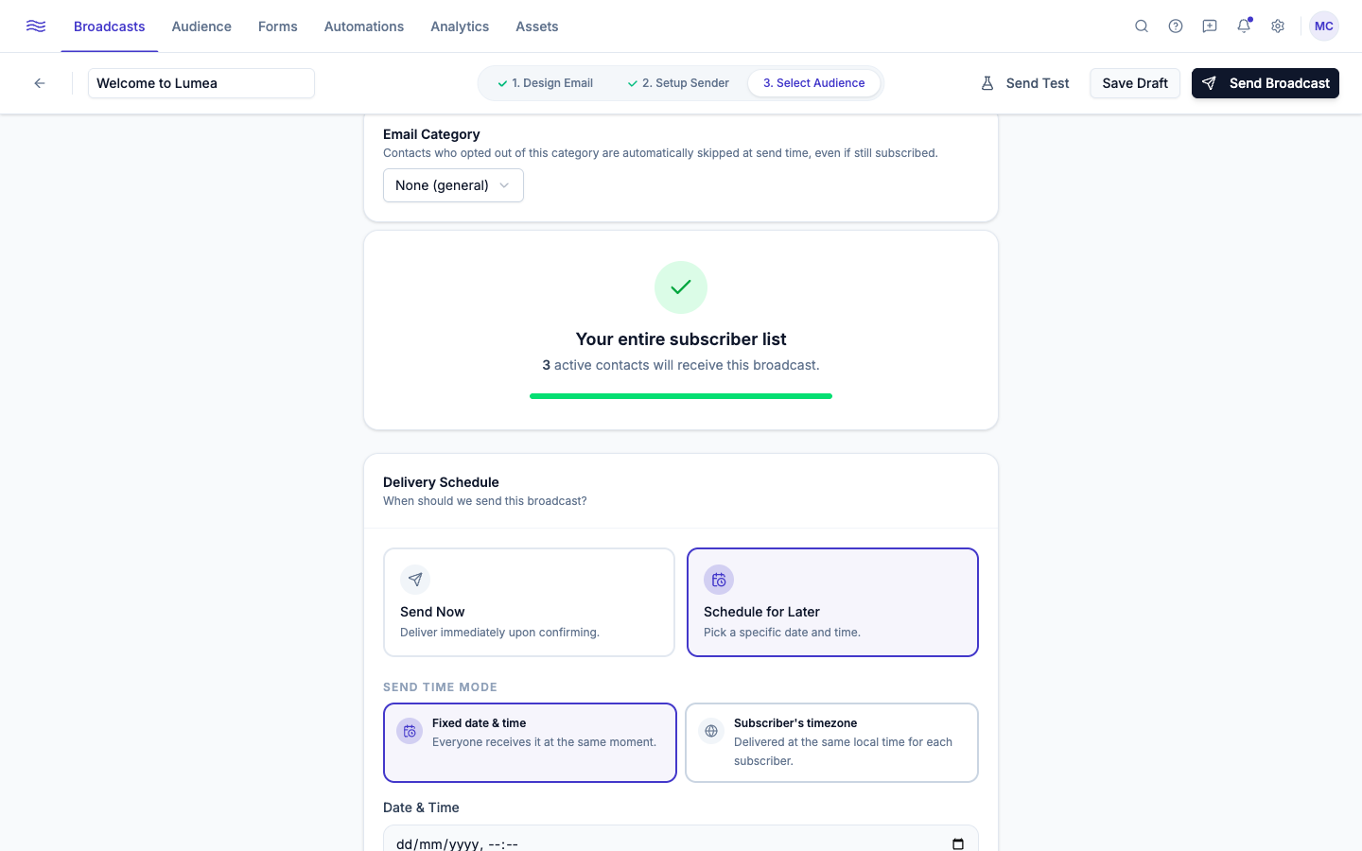
Task: Select the Schedule for Later option
Action: coord(832,602)
